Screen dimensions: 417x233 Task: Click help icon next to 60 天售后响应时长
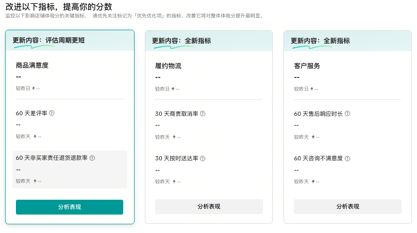(x=348, y=113)
